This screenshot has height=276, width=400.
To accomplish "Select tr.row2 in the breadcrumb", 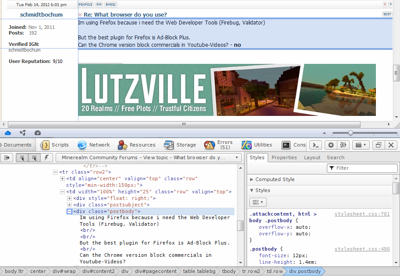I will coord(251,272).
